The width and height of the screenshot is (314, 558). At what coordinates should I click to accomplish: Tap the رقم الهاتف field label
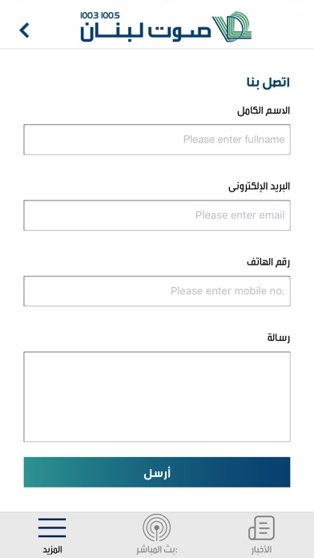click(268, 262)
